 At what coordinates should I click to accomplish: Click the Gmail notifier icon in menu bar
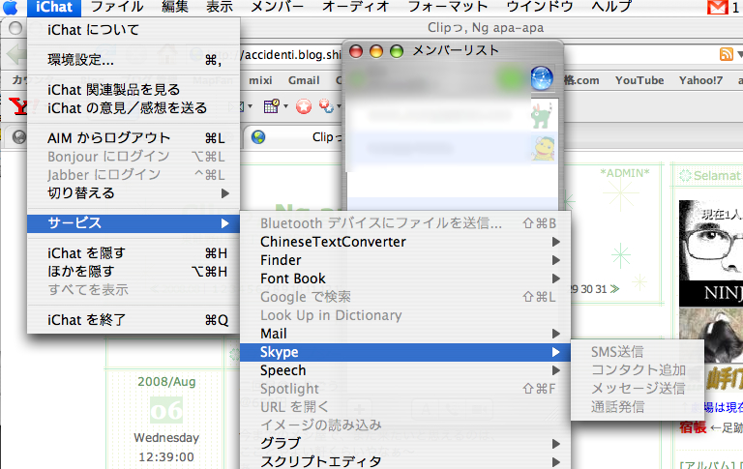click(718, 7)
